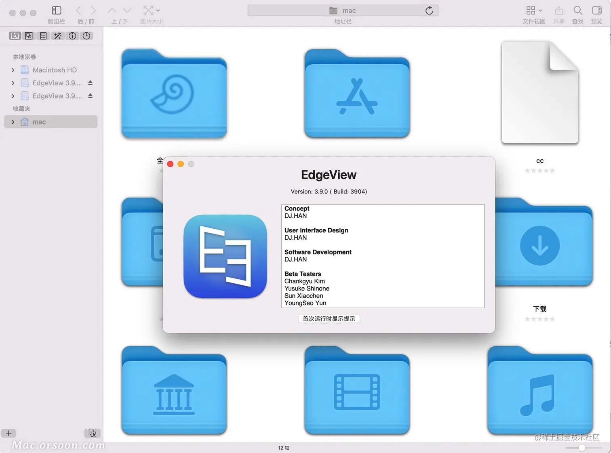Open the 文件视图 file view dropdown

(534, 11)
